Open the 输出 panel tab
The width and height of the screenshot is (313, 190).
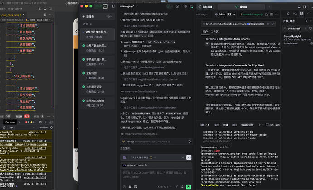(x=216, y=125)
